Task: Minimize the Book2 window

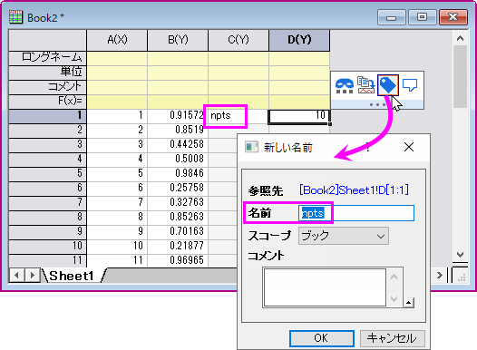Action: [x=391, y=17]
